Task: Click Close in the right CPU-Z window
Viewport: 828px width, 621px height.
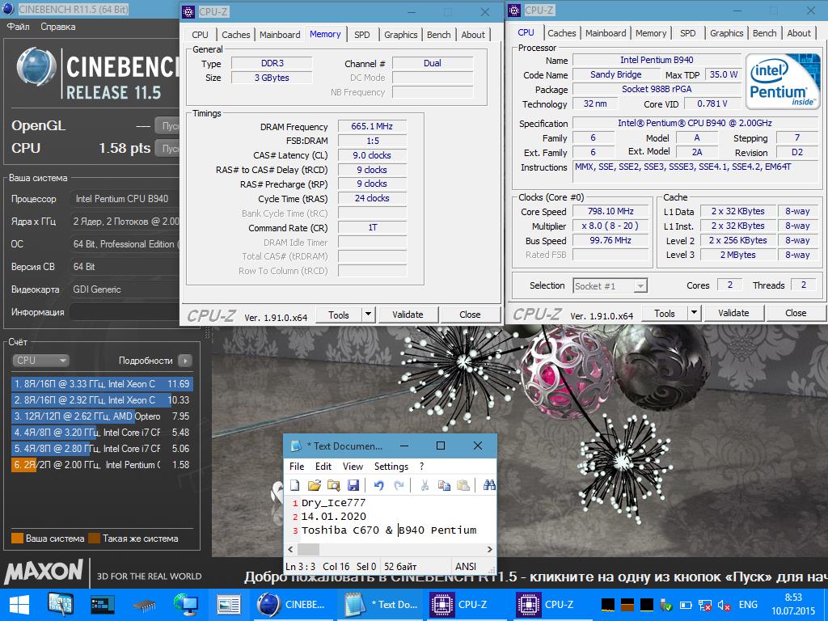Action: coord(796,313)
